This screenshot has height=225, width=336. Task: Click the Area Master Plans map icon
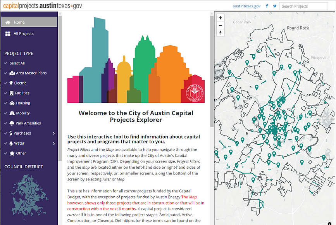click(x=12, y=73)
